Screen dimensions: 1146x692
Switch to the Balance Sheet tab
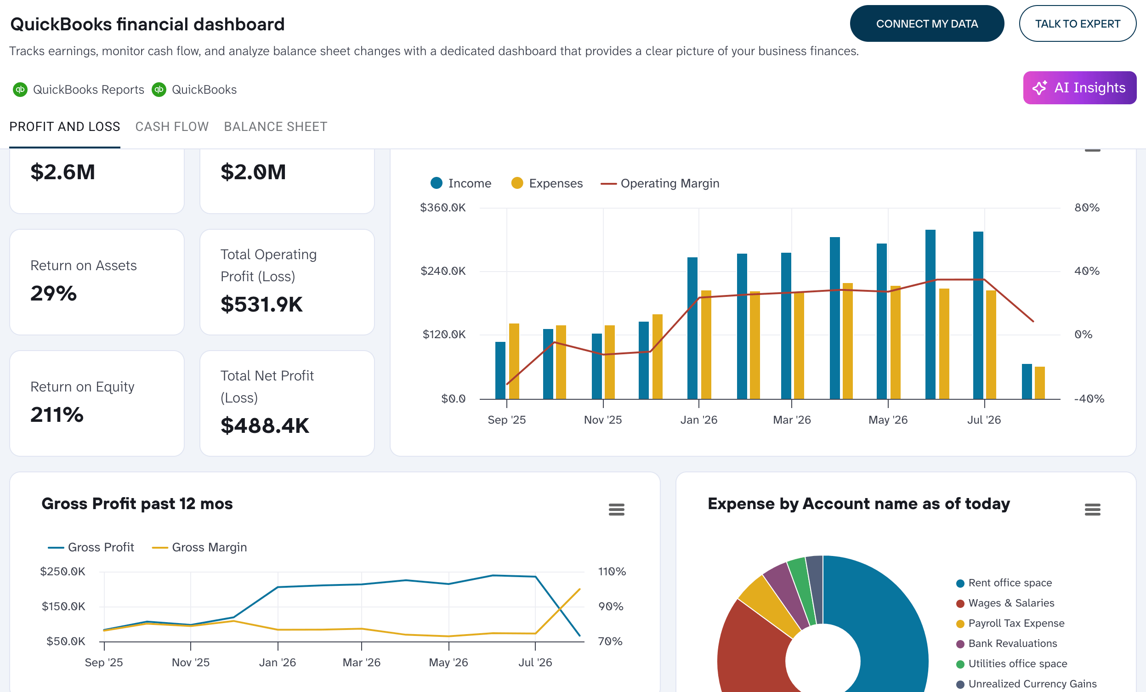click(275, 126)
